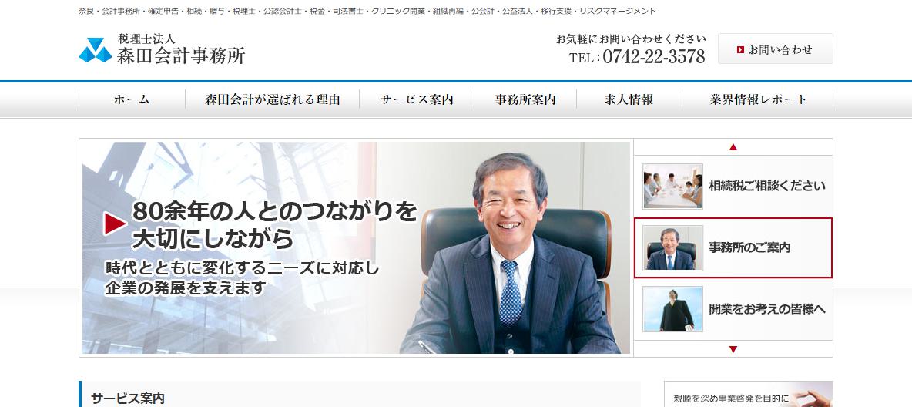The width and height of the screenshot is (912, 407).
Task: Click the main banner image of smiling man
Action: click(356, 247)
